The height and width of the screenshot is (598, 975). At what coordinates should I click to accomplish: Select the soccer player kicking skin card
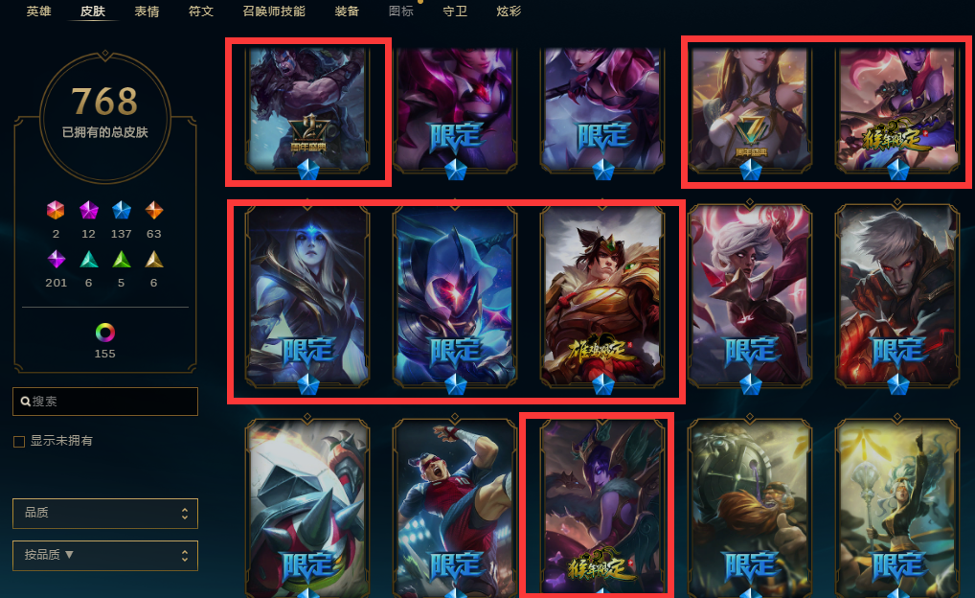click(455, 507)
